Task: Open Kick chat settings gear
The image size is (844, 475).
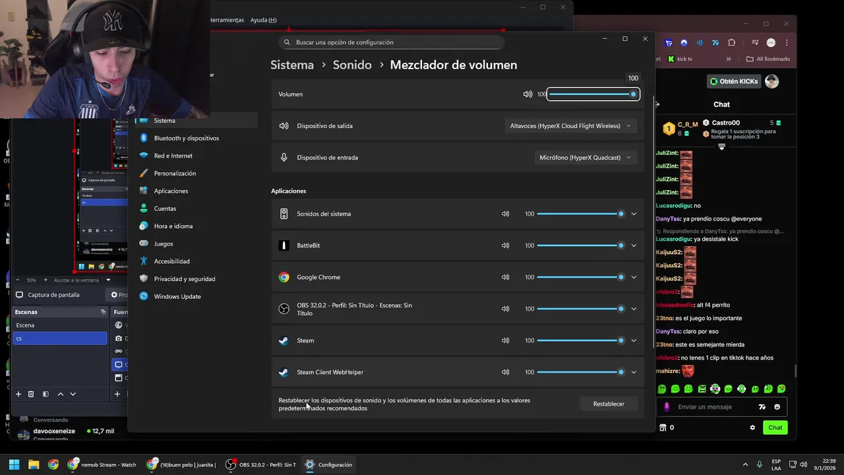Action: point(752,427)
